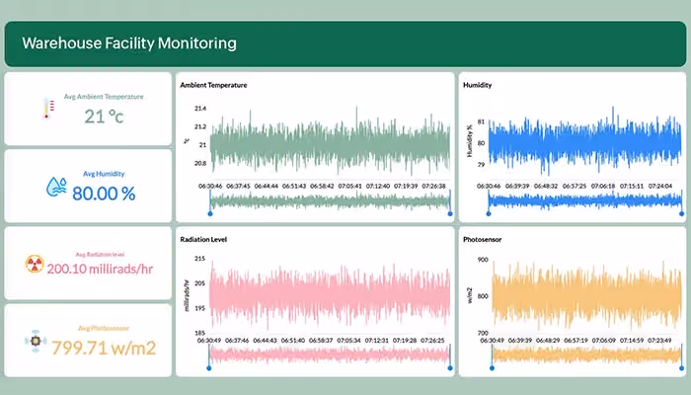This screenshot has height=395, width=691.
Task: Click the w/m2 axis title
Action: pos(469,295)
